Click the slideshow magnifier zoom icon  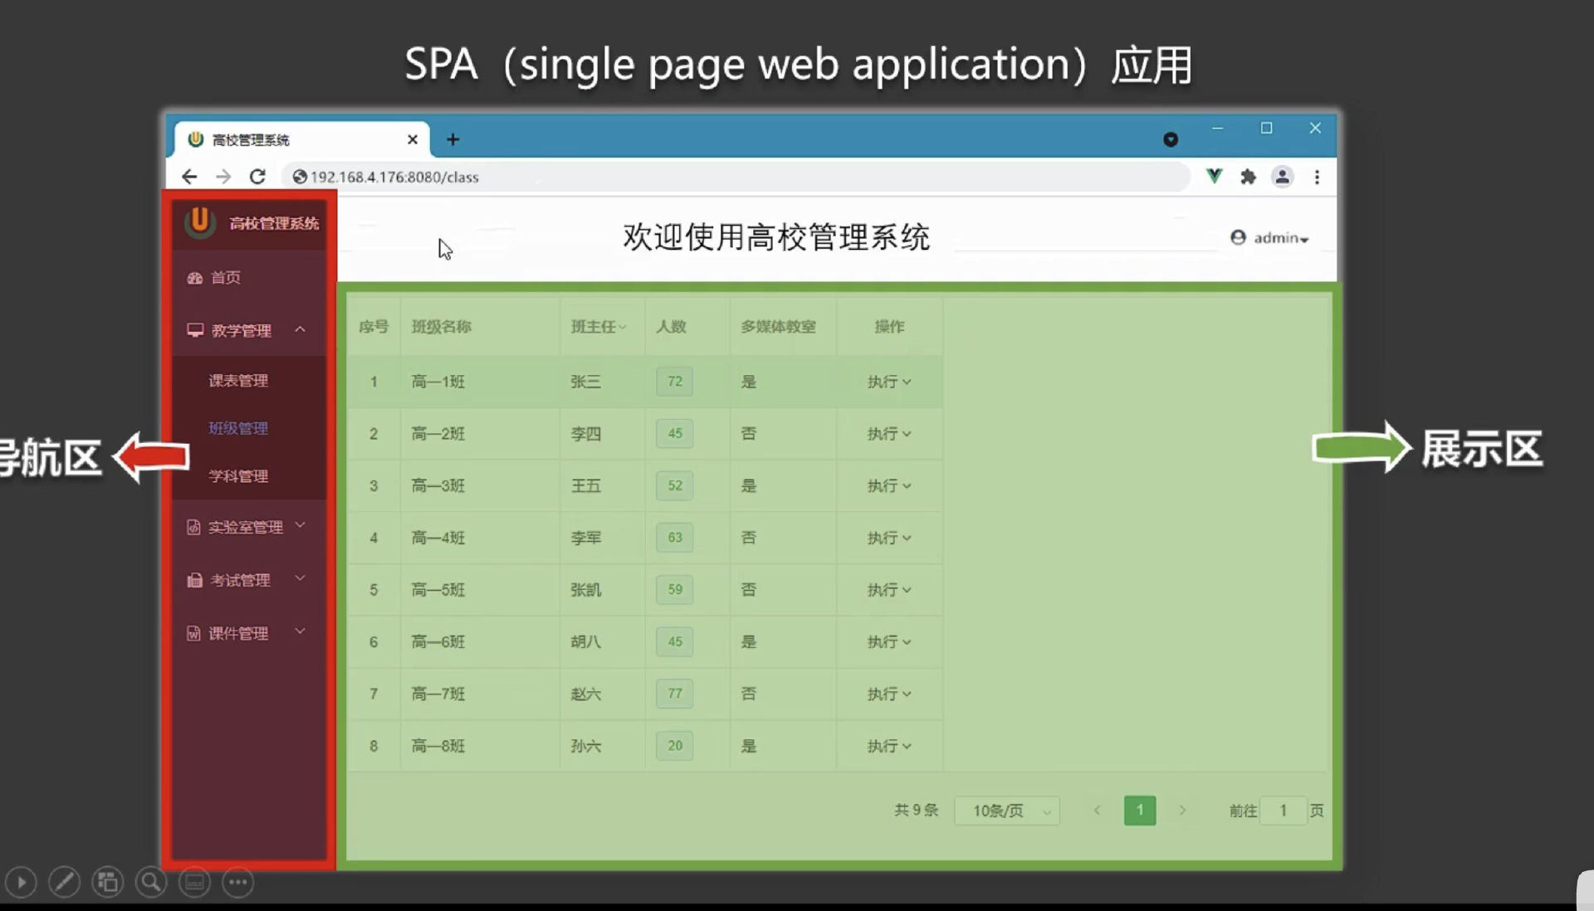pos(151,882)
